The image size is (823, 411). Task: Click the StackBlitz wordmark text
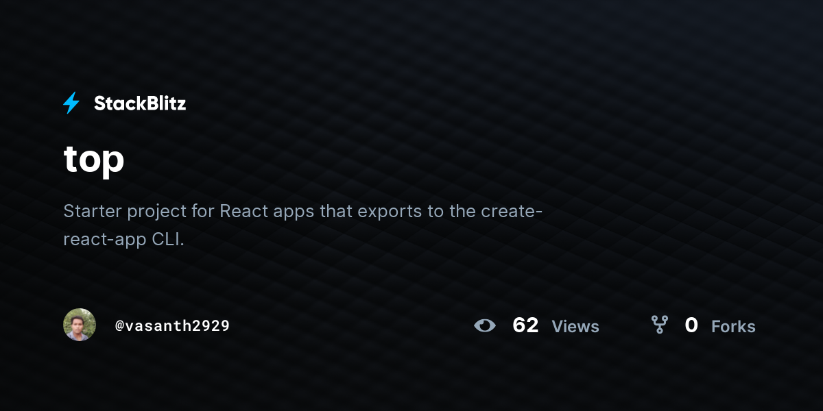(x=140, y=103)
